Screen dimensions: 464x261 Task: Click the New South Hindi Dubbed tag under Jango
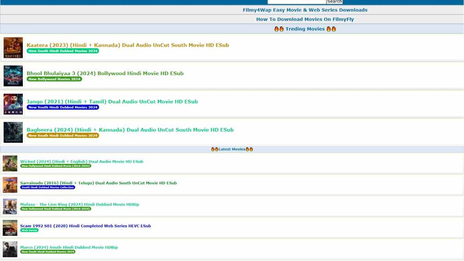pos(63,107)
